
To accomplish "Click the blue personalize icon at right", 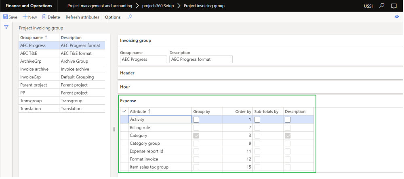I will pos(397,17).
